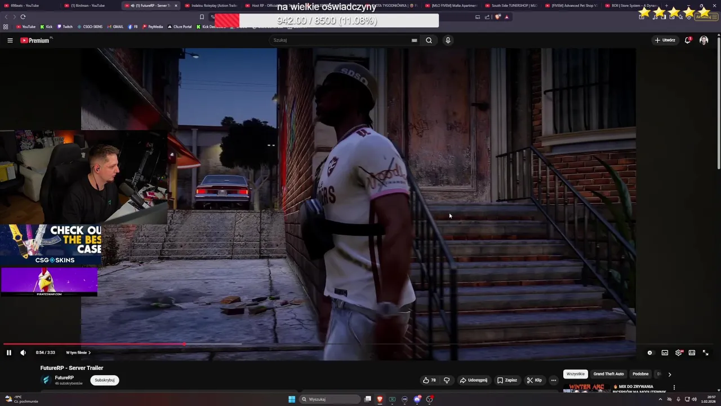Open Brave Shields lion icon
The height and width of the screenshot is (406, 721).
pyautogui.click(x=497, y=17)
